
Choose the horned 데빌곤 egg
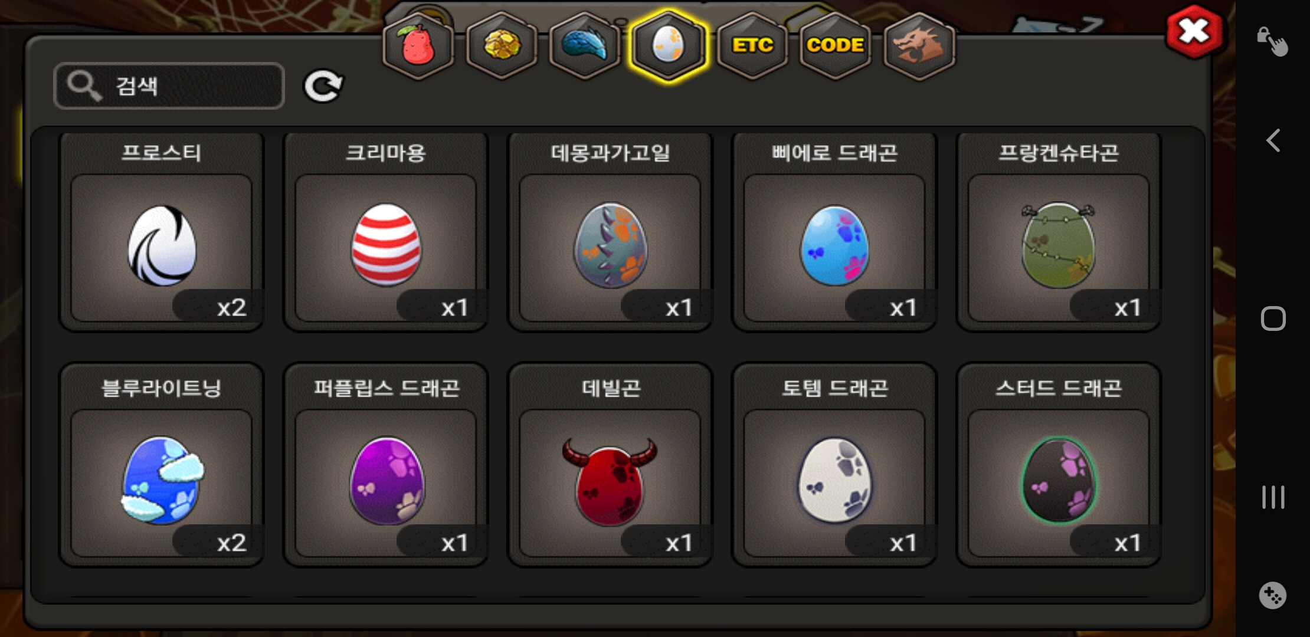pos(610,465)
